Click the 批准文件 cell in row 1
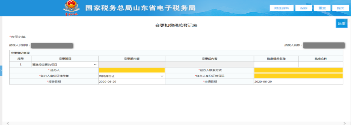351x127 pixels. tap(321, 65)
